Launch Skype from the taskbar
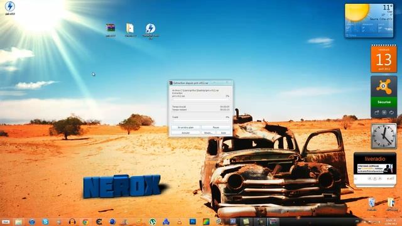The width and height of the screenshot is (402, 226). click(x=45, y=222)
